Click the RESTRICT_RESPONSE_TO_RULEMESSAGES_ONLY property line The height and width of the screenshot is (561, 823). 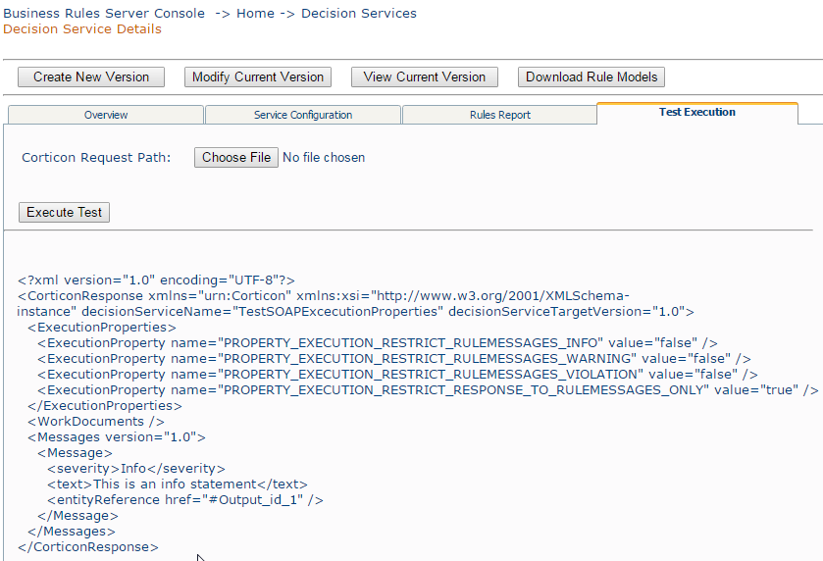428,390
